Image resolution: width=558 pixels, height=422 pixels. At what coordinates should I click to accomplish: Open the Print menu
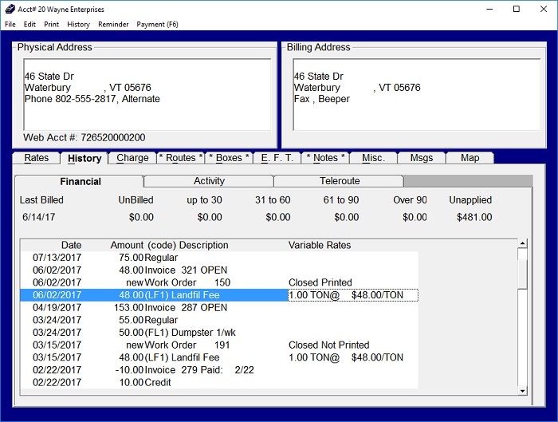(x=51, y=25)
